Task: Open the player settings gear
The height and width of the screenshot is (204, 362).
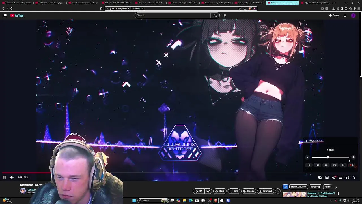Action: coord(334,177)
